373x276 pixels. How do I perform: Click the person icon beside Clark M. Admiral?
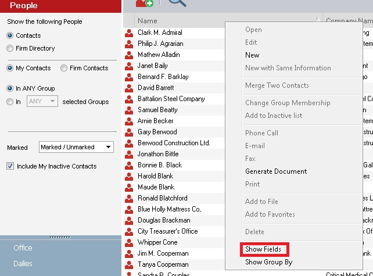[x=129, y=33]
